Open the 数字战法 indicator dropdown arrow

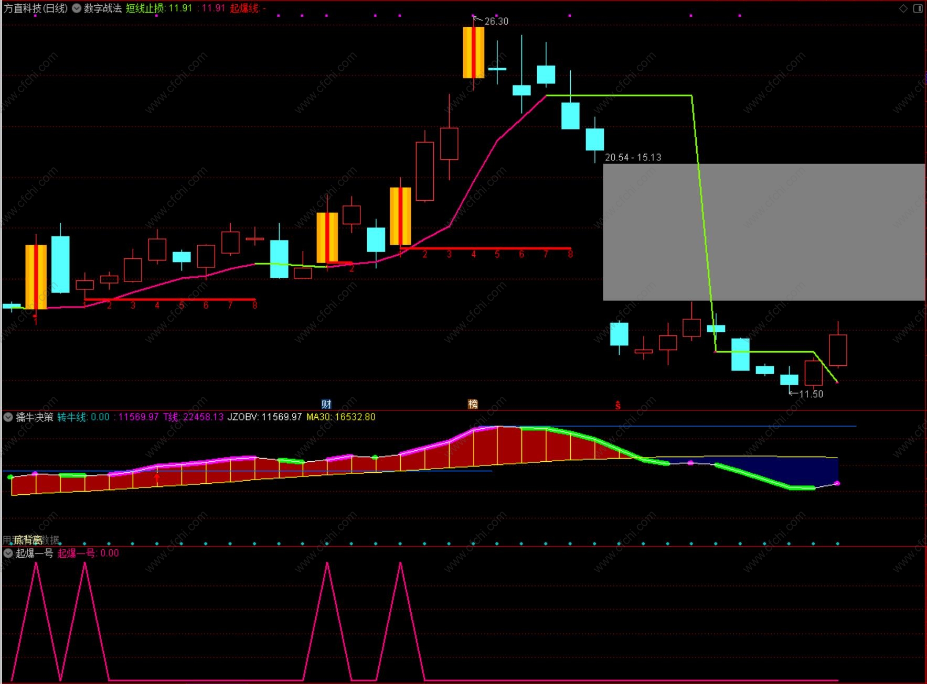77,8
